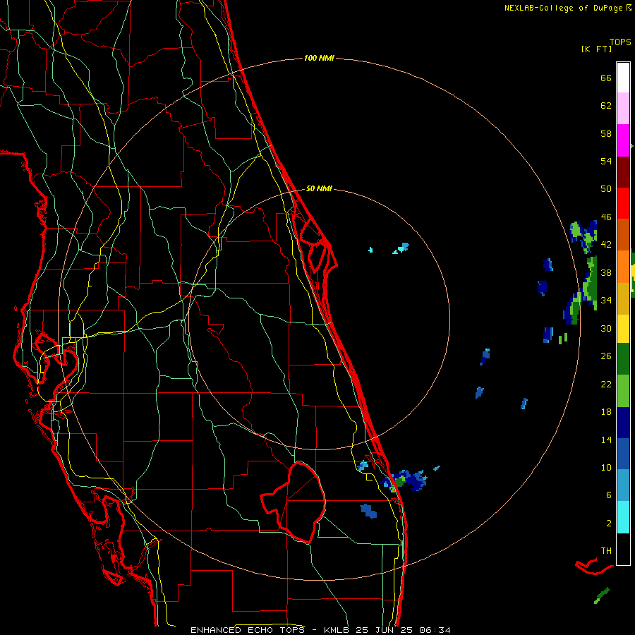Click the green echo streak in the bottom right corner
Image resolution: width=635 pixels, height=635 pixels.
(x=602, y=595)
